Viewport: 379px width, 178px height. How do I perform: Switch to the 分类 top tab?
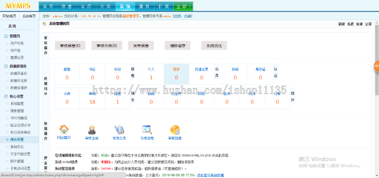pos(106,6)
